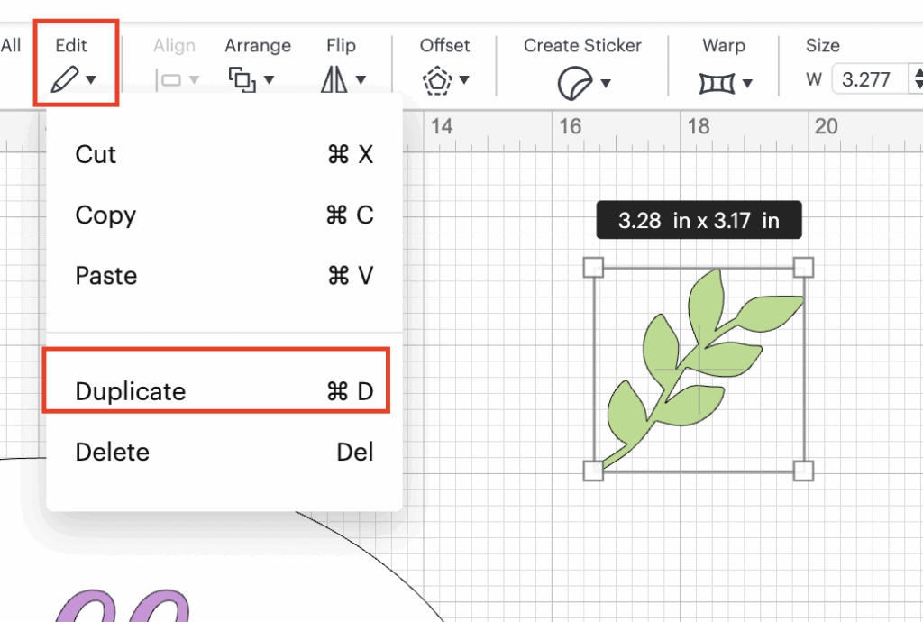Click the Warp grid icon
Viewport: 923px width, 622px height.
(716, 83)
